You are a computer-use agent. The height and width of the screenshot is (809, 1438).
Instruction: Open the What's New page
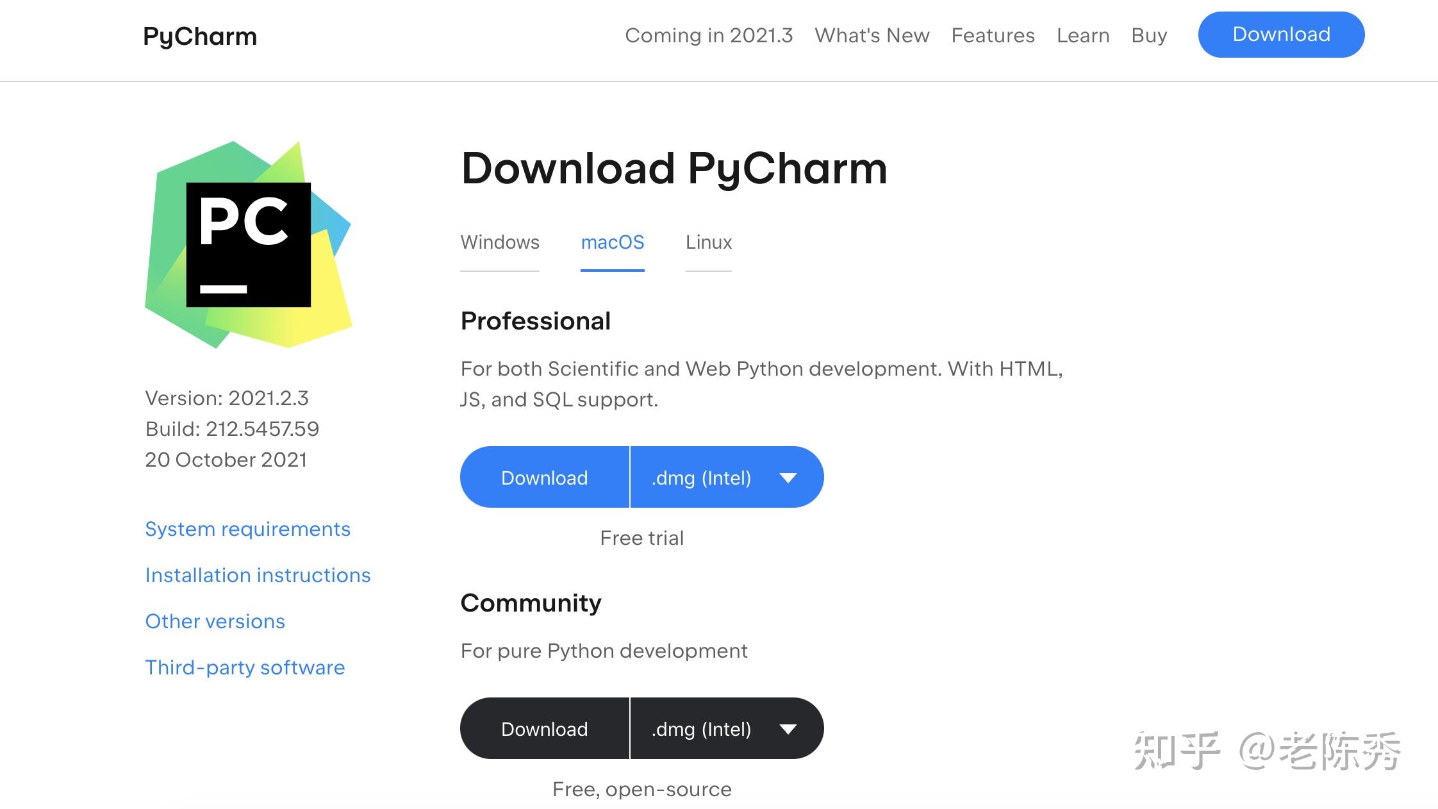[x=872, y=35]
